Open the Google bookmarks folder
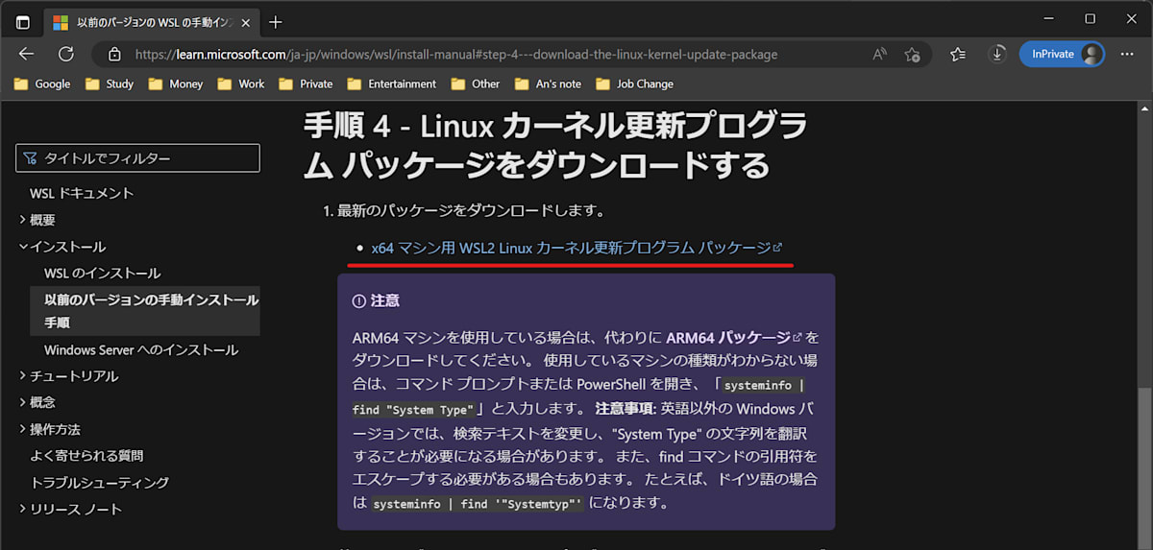The image size is (1153, 550). 42,84
